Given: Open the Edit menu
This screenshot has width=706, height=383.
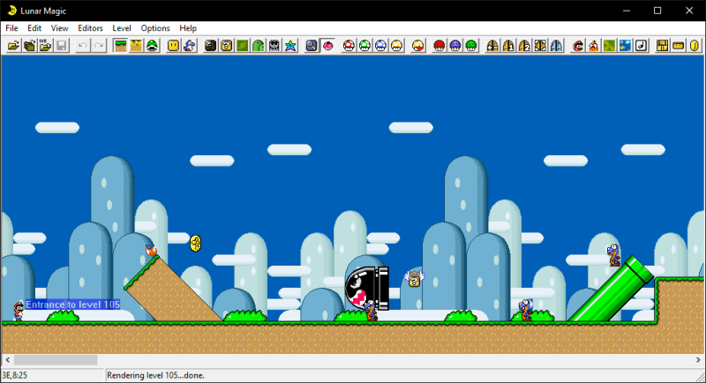Looking at the screenshot, I should [x=34, y=28].
